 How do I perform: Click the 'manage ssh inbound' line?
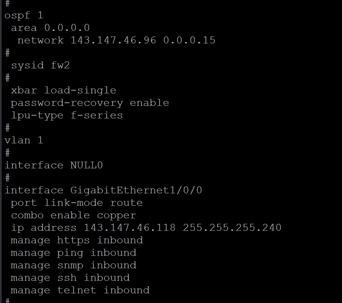point(70,278)
